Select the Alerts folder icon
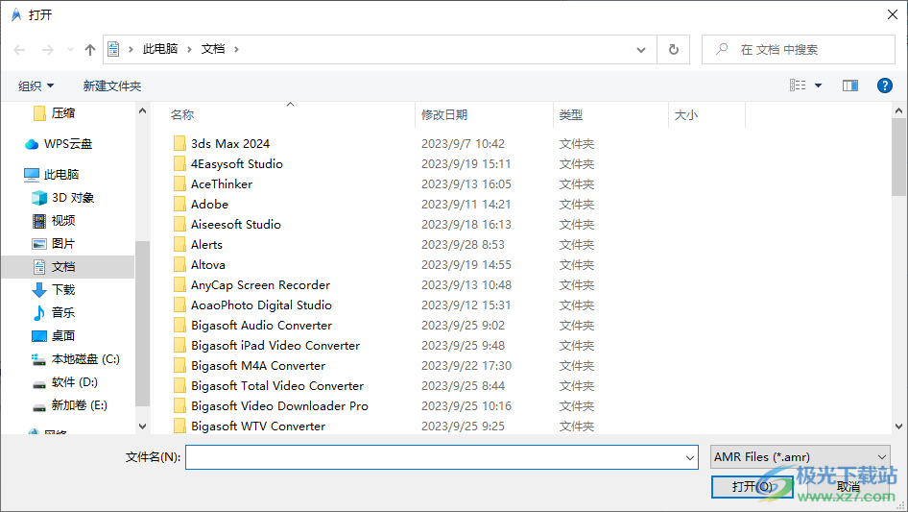 pyautogui.click(x=179, y=244)
